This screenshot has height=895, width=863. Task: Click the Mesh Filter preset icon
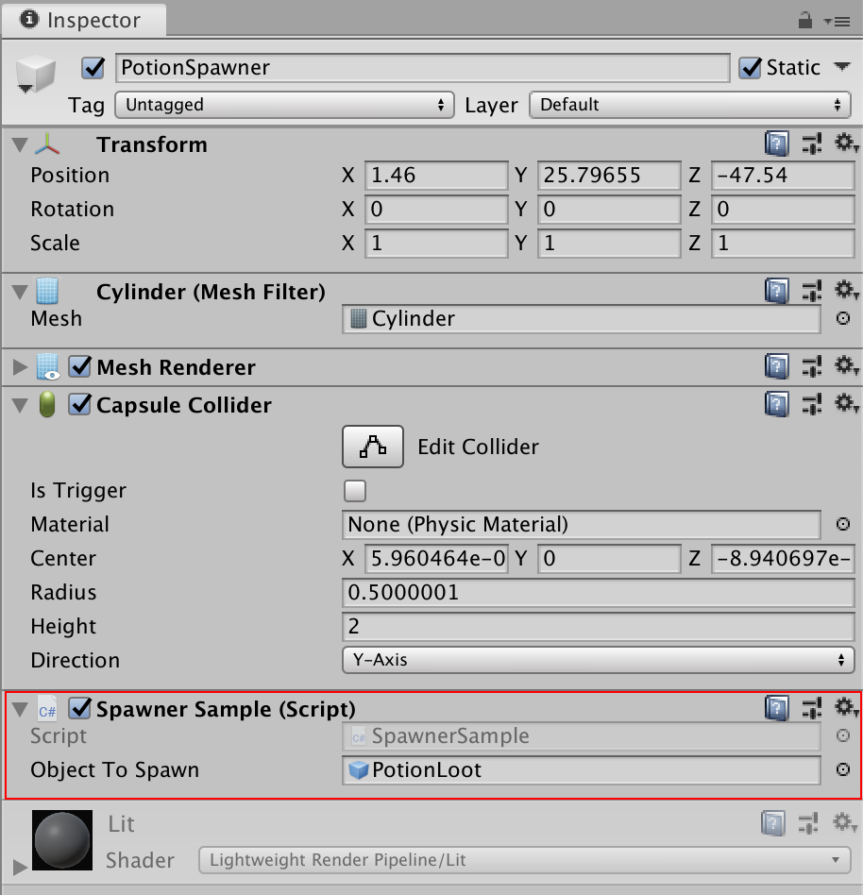[811, 292]
